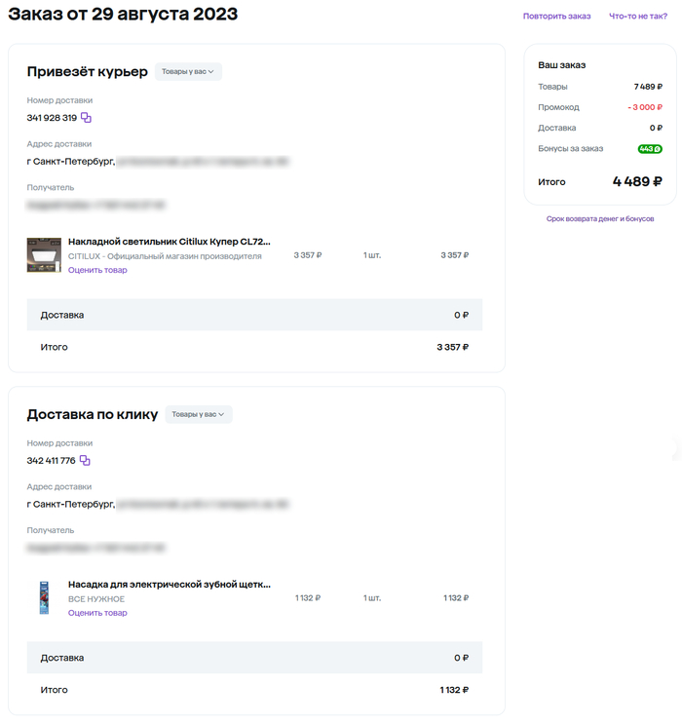Copy delivery number 342 411 776

85,461
